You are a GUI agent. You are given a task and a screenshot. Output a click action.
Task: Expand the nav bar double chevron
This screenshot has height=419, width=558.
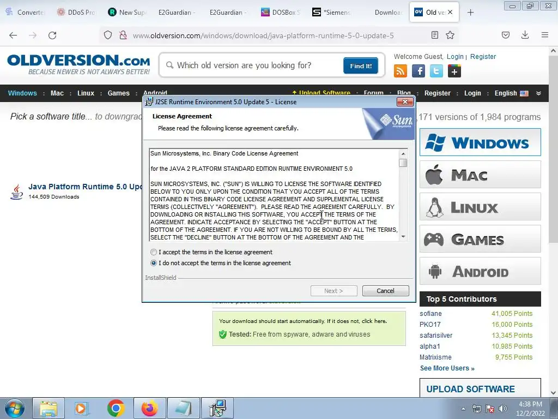(538, 93)
